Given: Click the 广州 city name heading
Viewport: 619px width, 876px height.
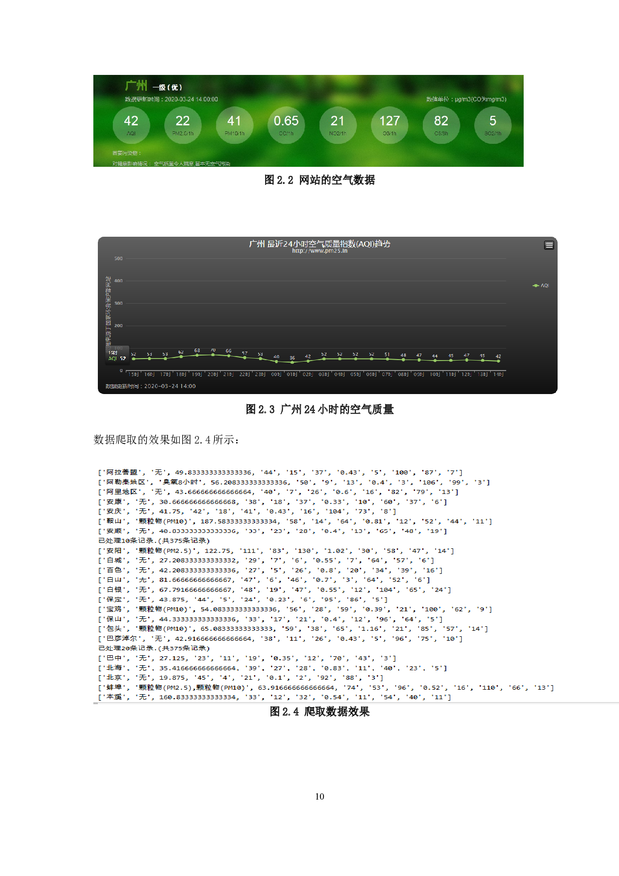Looking at the screenshot, I should tap(136, 86).
